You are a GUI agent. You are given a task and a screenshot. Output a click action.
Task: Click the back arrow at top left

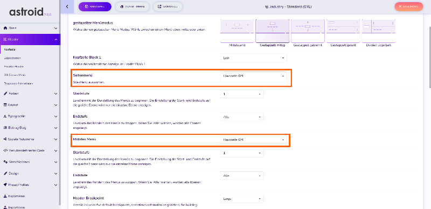pyautogui.click(x=67, y=6)
